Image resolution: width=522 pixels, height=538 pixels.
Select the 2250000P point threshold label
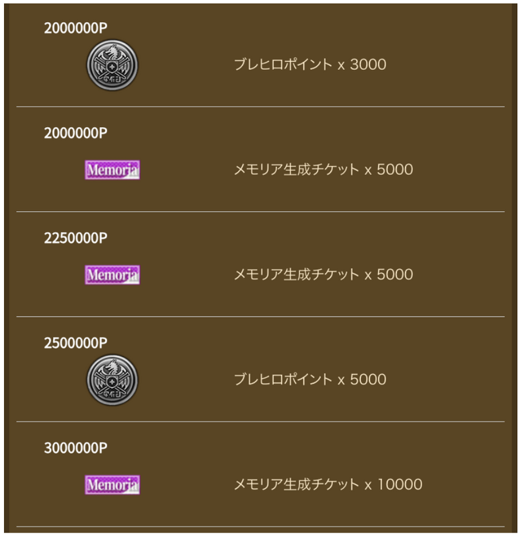[75, 238]
